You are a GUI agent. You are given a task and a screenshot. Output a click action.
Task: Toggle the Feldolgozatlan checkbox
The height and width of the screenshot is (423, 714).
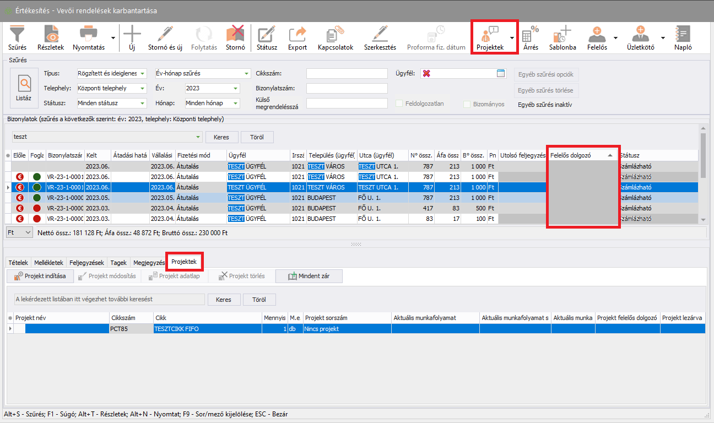coord(399,104)
